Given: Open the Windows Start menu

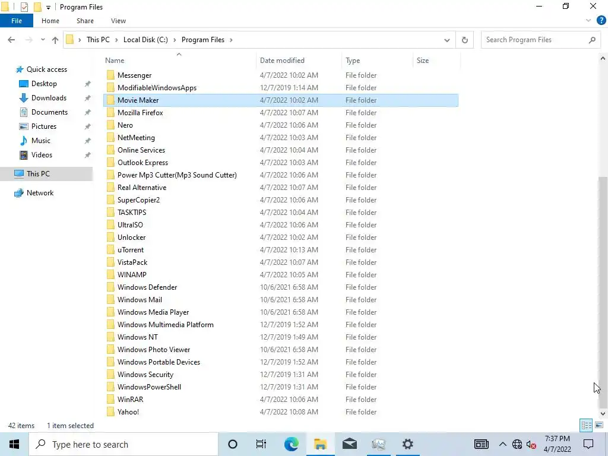Looking at the screenshot, I should pos(14,444).
